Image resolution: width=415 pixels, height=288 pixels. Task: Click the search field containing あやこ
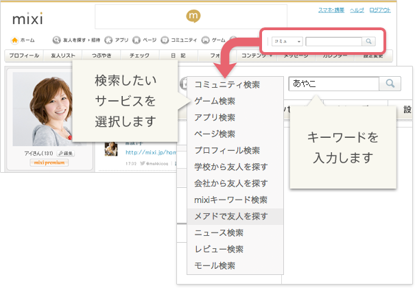click(334, 84)
